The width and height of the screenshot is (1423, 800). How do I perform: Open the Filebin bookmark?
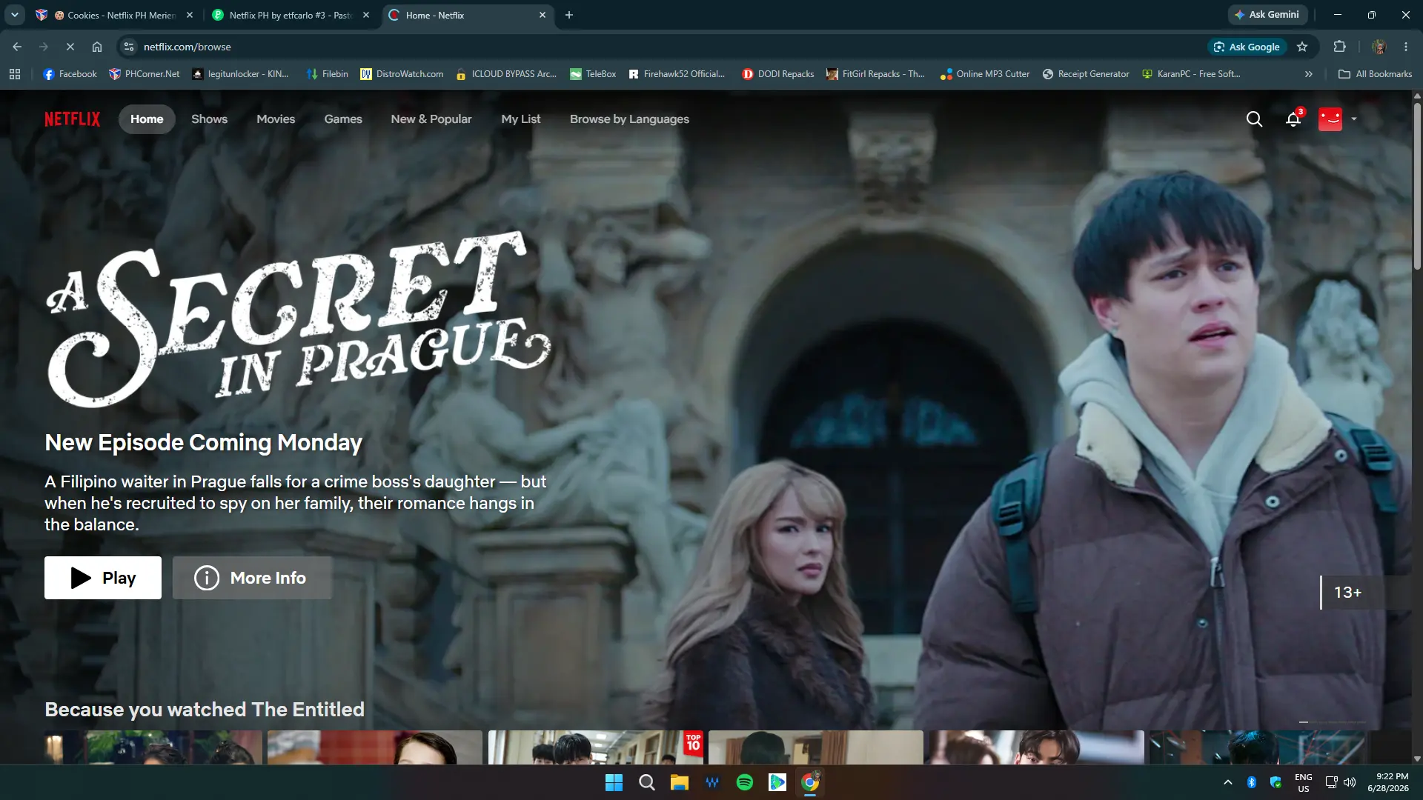[x=328, y=74]
